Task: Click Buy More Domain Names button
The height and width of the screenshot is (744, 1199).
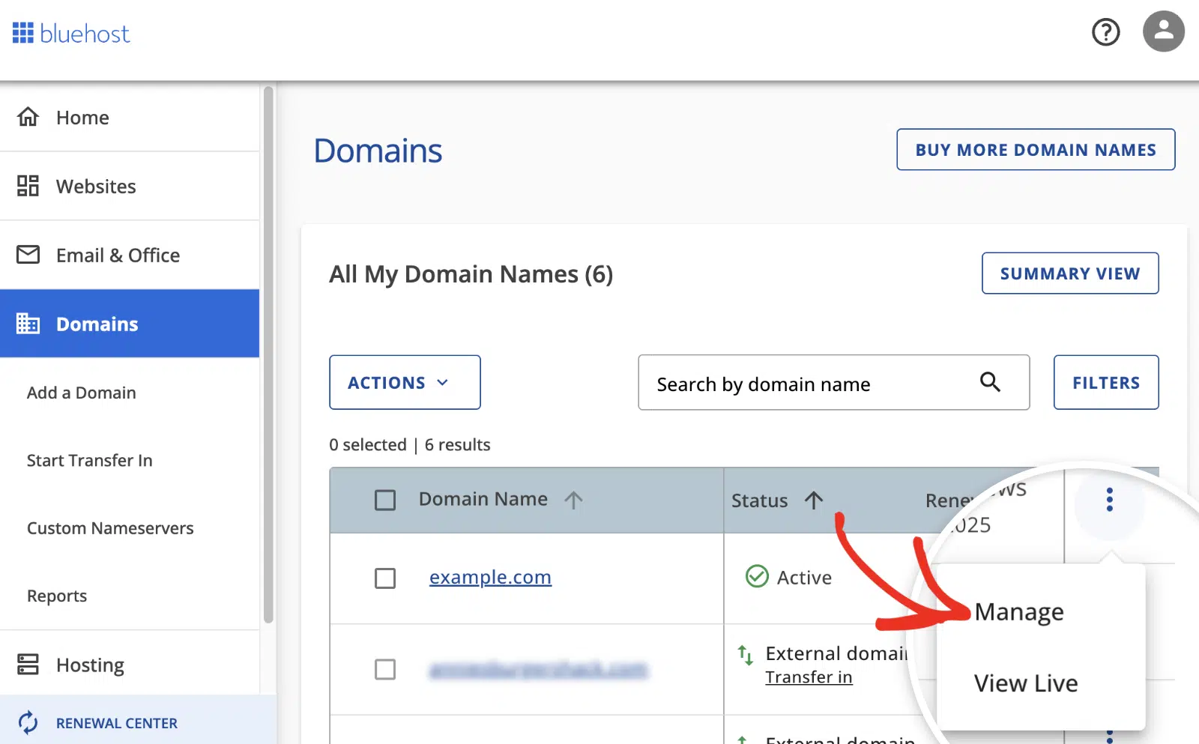Action: tap(1036, 150)
